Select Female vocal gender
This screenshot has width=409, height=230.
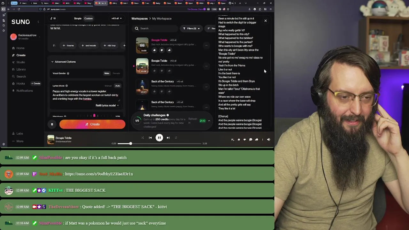(116, 73)
